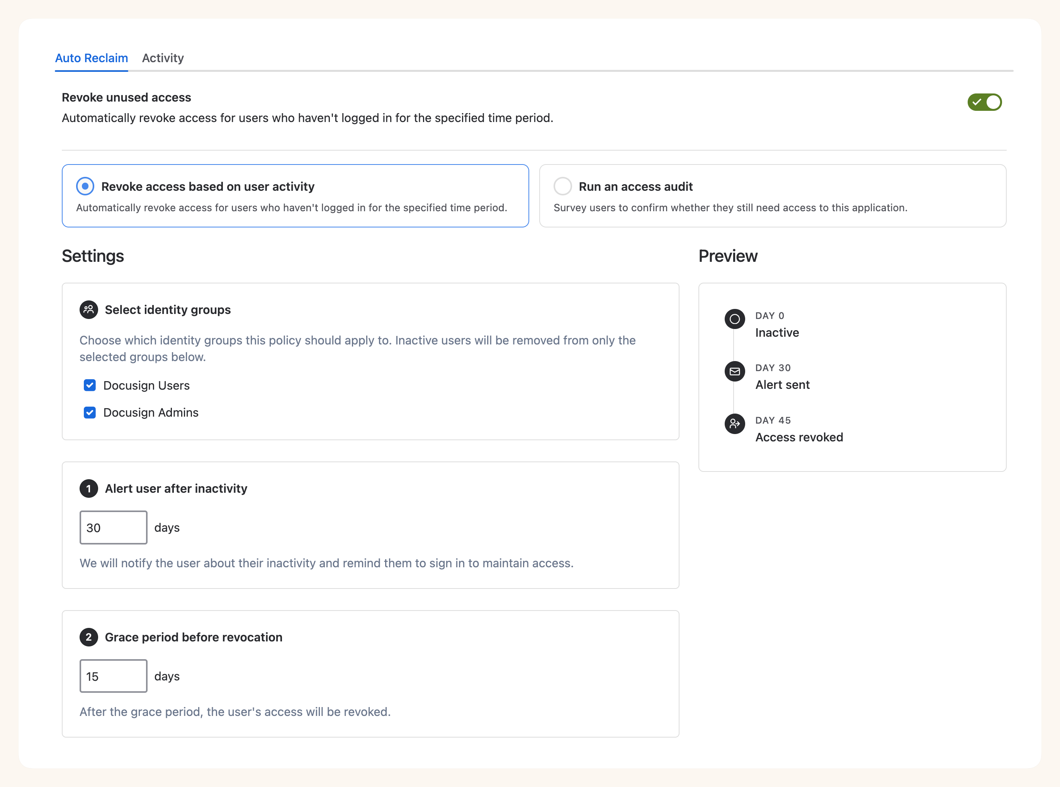Click the Docusign Users label
The width and height of the screenshot is (1060, 787).
[146, 385]
